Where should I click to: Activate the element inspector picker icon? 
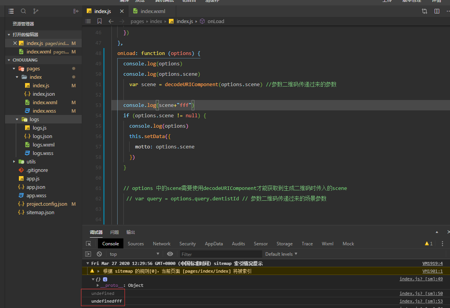[88, 244]
